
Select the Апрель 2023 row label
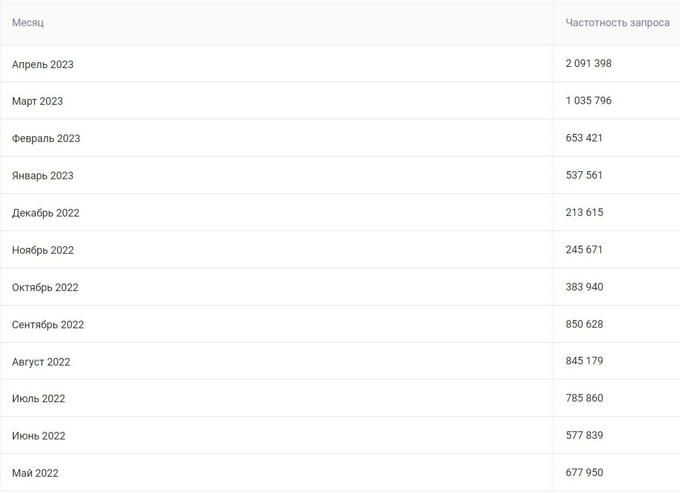click(42, 64)
